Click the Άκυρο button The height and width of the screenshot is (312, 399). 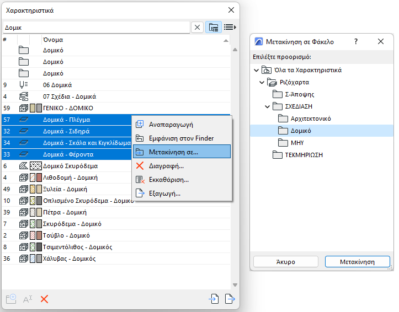(x=286, y=262)
